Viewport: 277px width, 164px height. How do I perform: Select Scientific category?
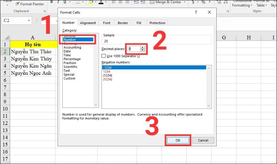(71, 67)
